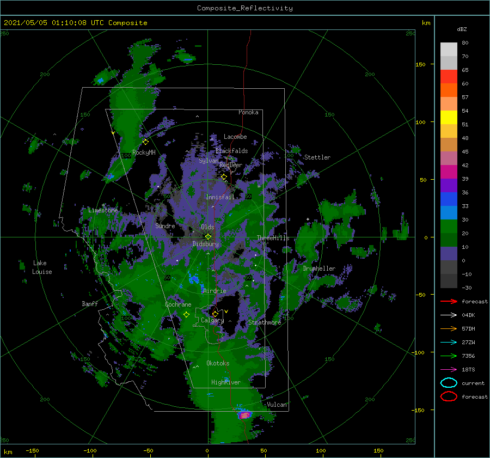Click the Composite_Reflectivity title text

[x=245, y=8]
